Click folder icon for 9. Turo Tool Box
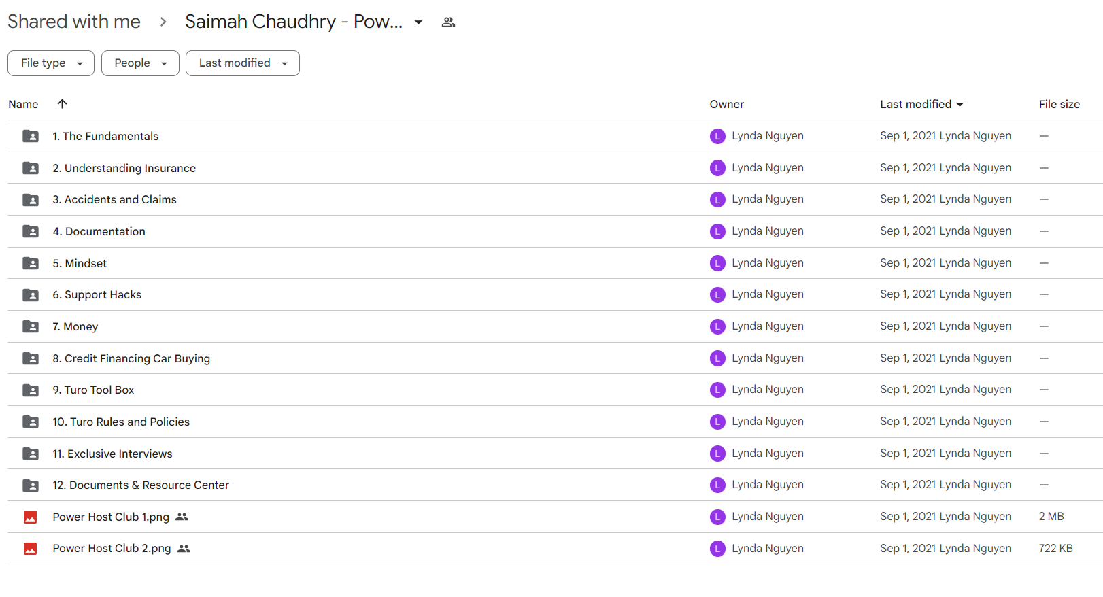The height and width of the screenshot is (597, 1103). click(31, 390)
